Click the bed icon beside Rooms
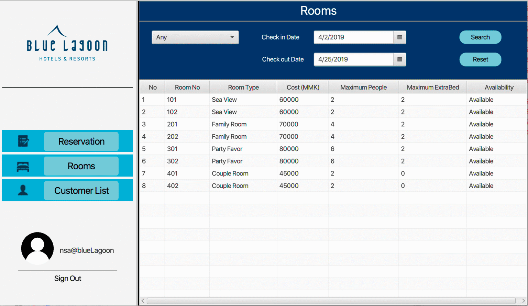Screen dimensions: 528x306 (22, 166)
